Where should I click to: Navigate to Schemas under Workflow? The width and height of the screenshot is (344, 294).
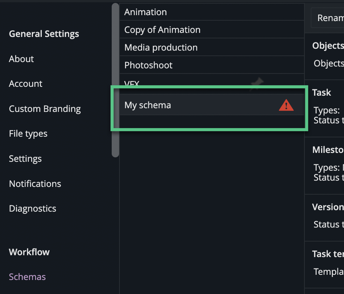point(27,277)
